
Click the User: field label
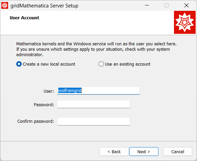tap(49, 91)
